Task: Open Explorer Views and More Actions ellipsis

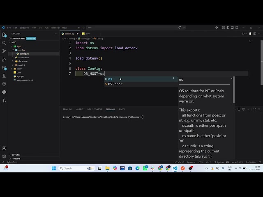Action: click(55, 34)
